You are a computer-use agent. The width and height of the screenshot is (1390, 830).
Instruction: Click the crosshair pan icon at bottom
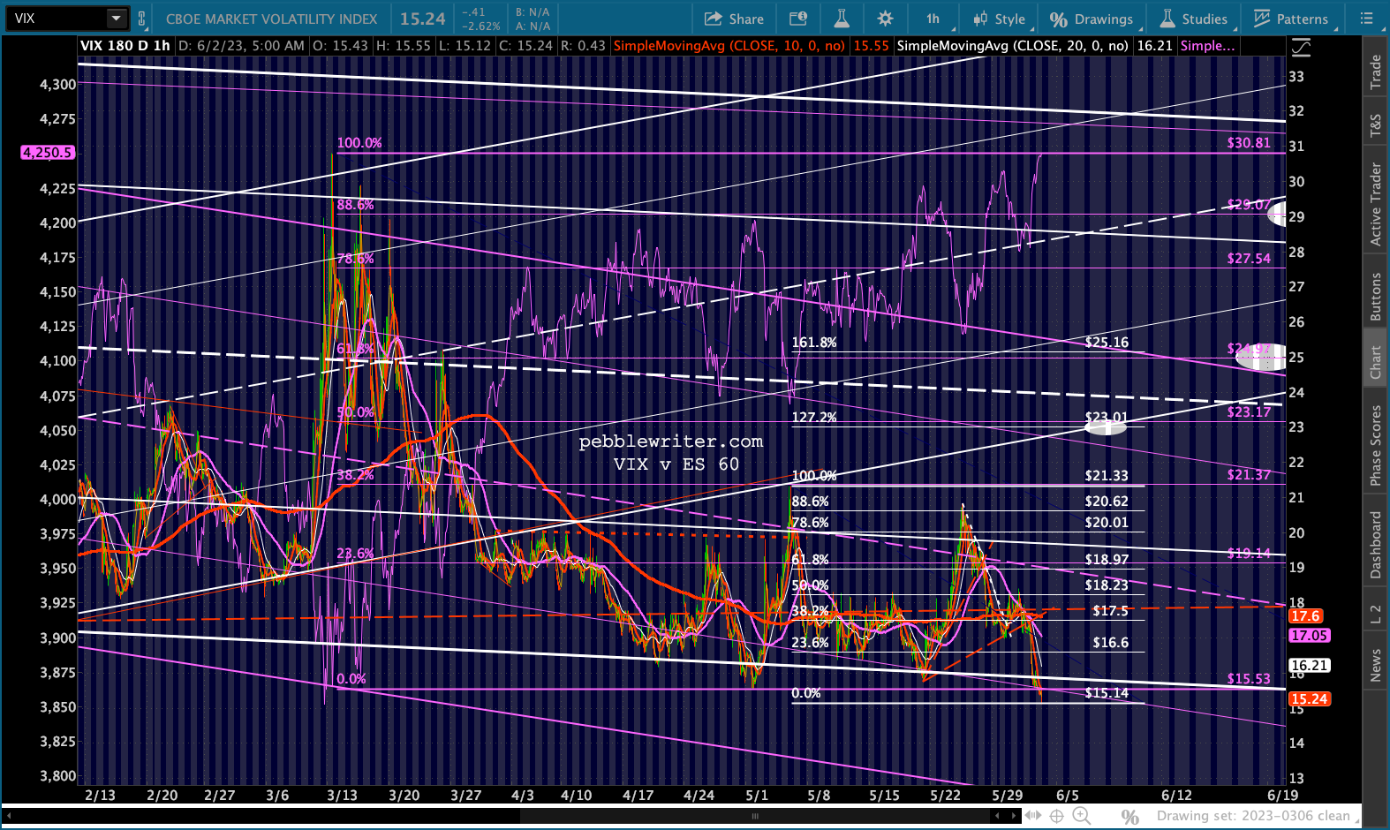pyautogui.click(x=1056, y=816)
